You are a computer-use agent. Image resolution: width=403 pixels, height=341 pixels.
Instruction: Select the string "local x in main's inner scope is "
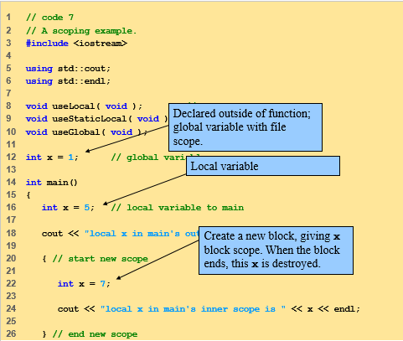[x=193, y=309]
